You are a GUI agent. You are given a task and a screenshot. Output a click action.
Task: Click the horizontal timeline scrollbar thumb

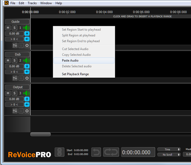coord(41,134)
